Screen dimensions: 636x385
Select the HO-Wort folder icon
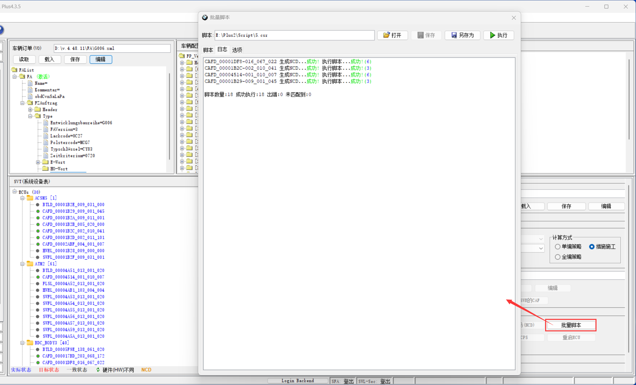tap(45, 168)
